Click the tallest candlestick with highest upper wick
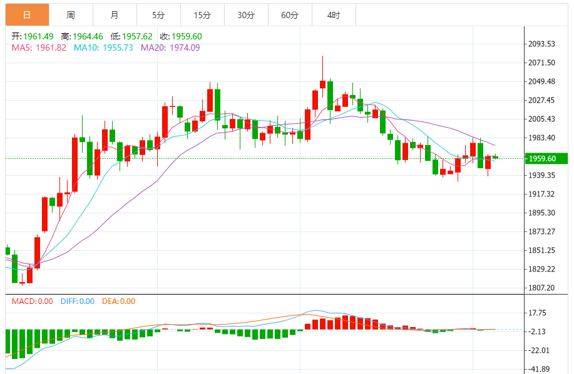The image size is (574, 374). pos(322,76)
